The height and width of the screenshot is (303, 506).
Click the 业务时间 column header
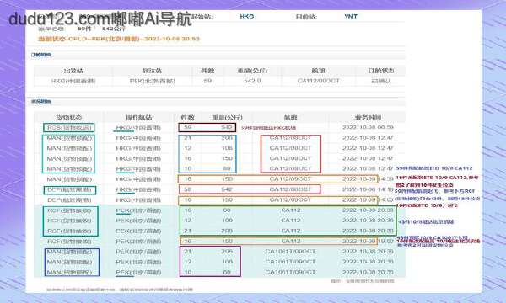click(x=368, y=118)
